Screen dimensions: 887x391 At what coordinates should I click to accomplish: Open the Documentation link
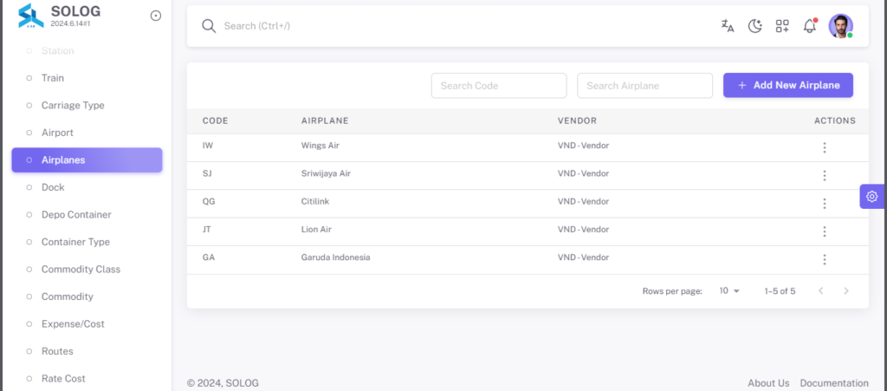834,383
